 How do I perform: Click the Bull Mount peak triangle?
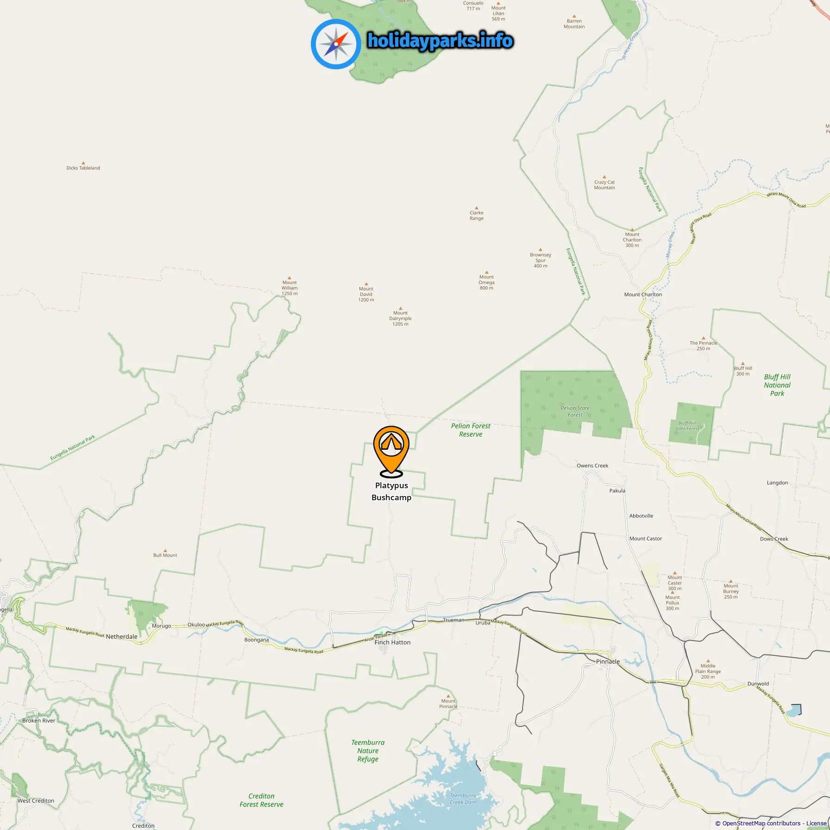point(165,551)
